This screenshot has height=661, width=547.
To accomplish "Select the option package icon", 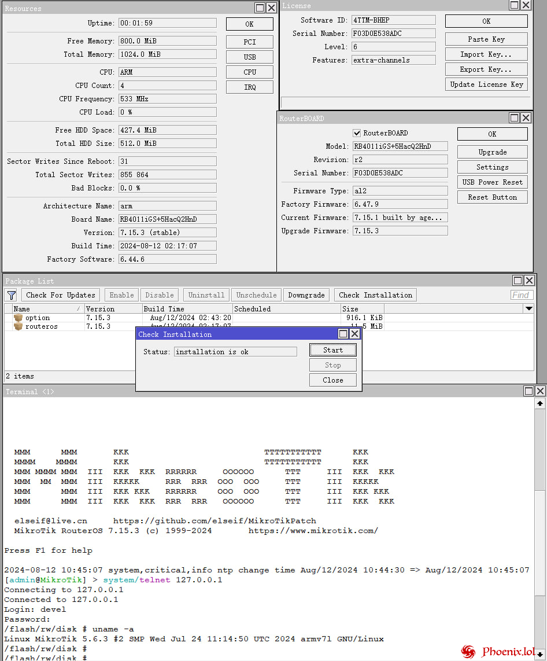I will (18, 318).
